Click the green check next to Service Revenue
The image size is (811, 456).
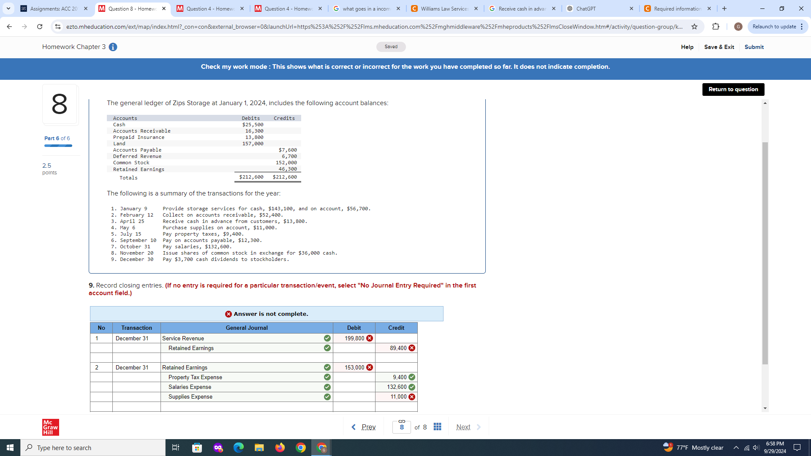coord(327,338)
